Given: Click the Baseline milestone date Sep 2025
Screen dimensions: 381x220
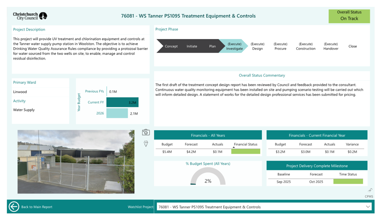Looking at the screenshot, I should point(283,181).
